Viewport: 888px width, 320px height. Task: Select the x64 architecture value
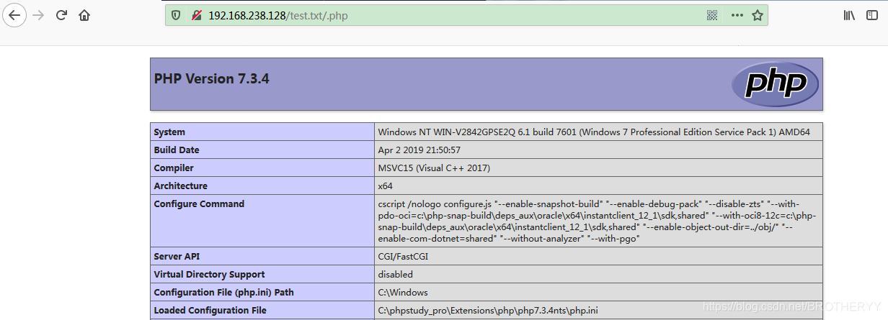click(x=385, y=186)
